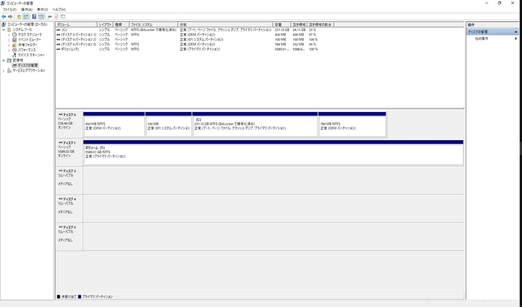The height and width of the screenshot is (307, 522).
Task: Click the Forward arrow toolbar icon
Action: tap(10, 17)
